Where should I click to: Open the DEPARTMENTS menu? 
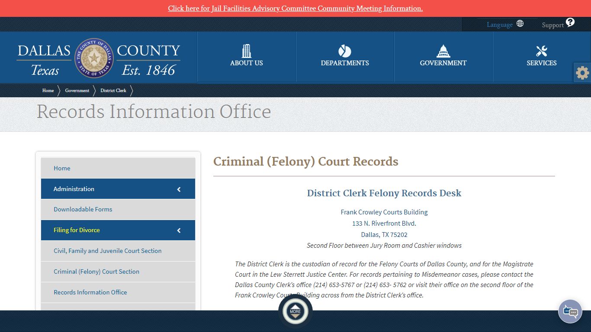coord(345,63)
